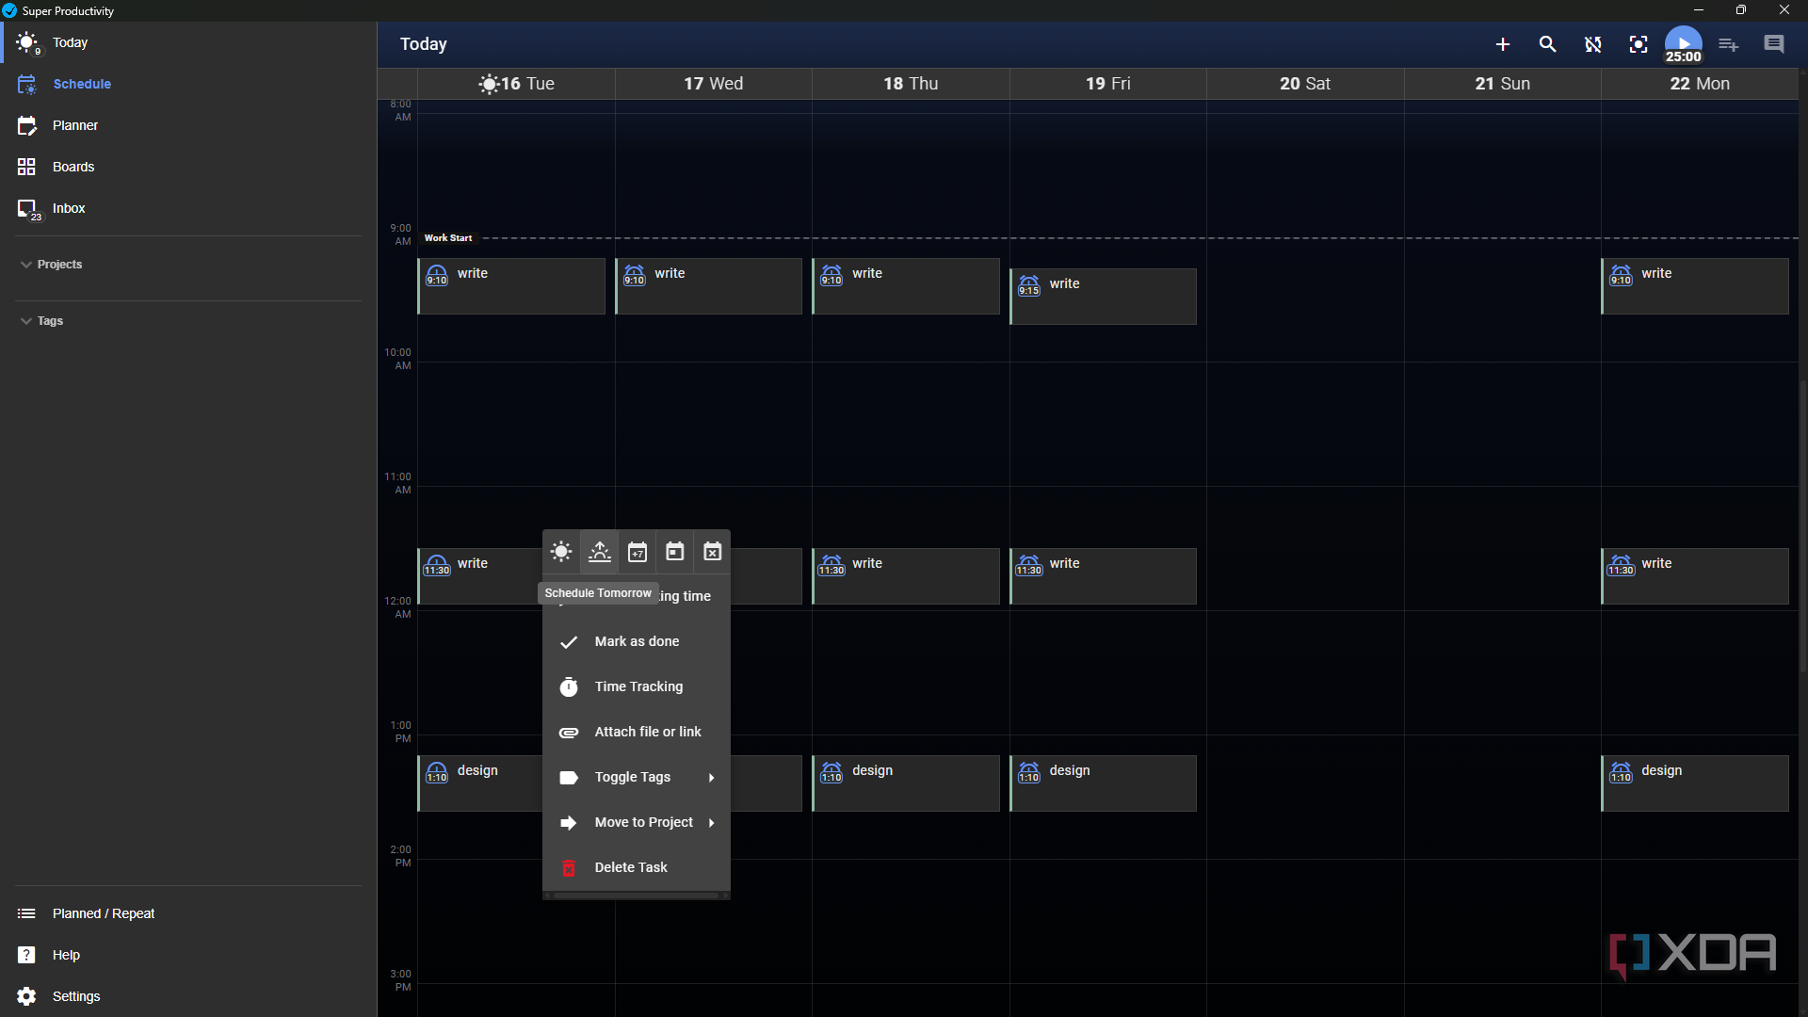The width and height of the screenshot is (1808, 1017).
Task: Unschedule task with calendar X icon
Action: [713, 552]
